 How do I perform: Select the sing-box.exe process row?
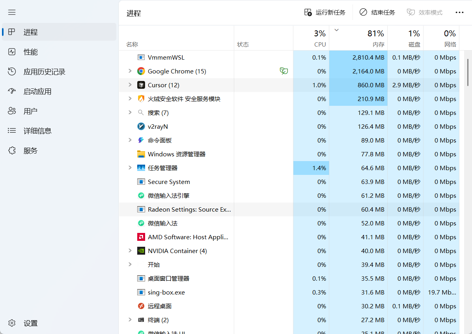[x=289, y=293]
